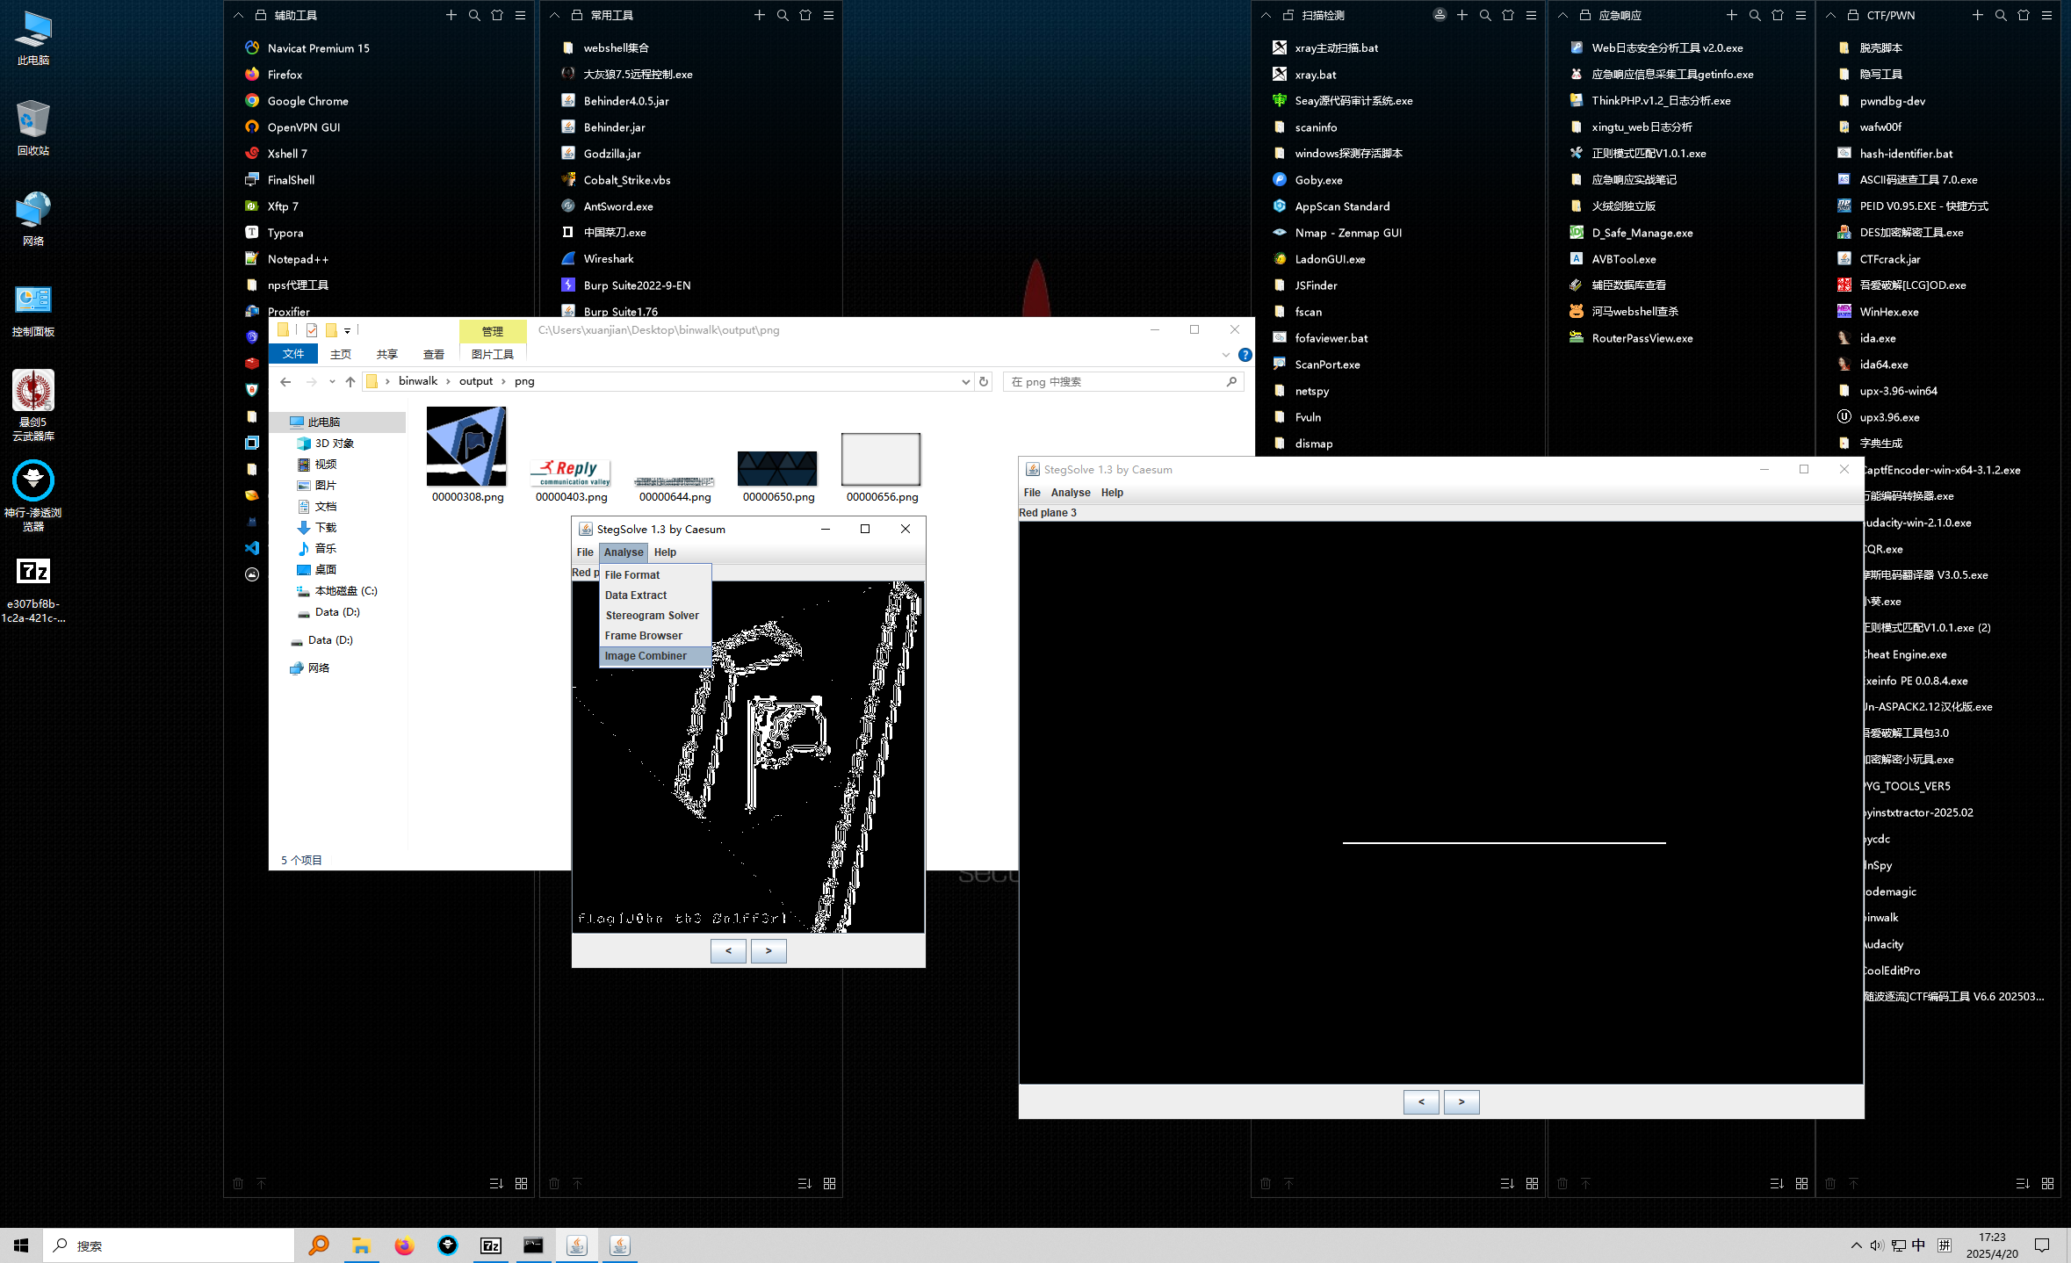Switch to the 查看 ribbon tab
This screenshot has height=1263, width=2071.
[433, 354]
